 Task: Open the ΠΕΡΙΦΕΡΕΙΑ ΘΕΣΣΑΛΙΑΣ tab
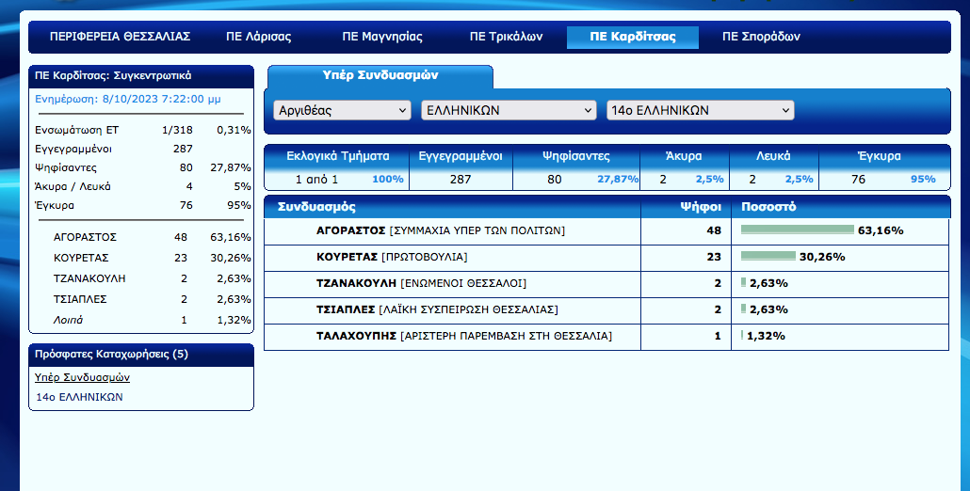(121, 37)
